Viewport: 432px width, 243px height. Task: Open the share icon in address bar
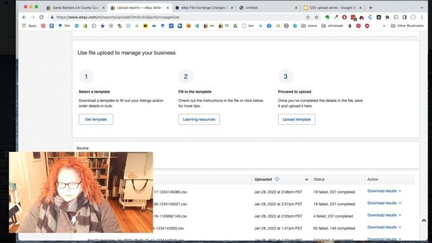pos(308,17)
